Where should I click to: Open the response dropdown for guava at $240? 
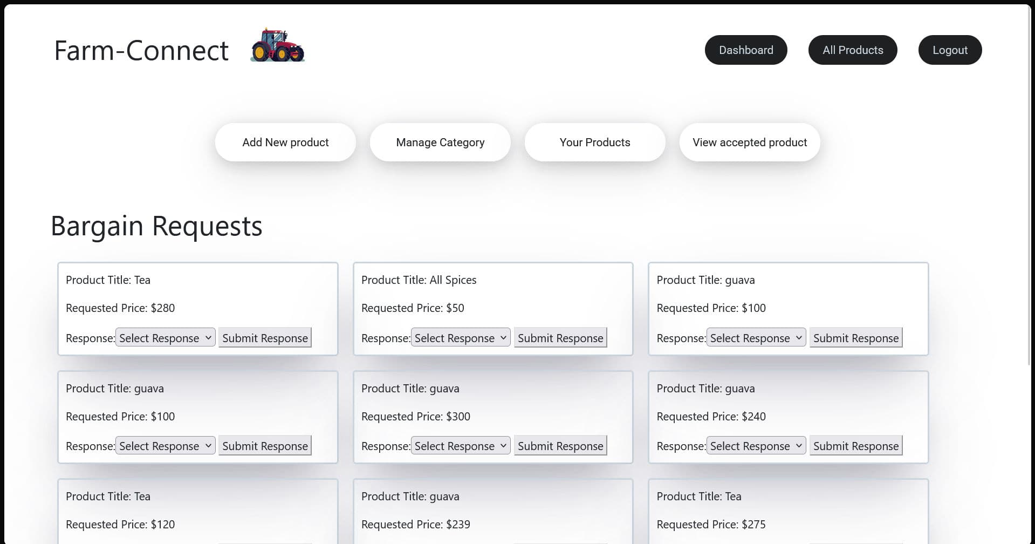[x=755, y=445]
